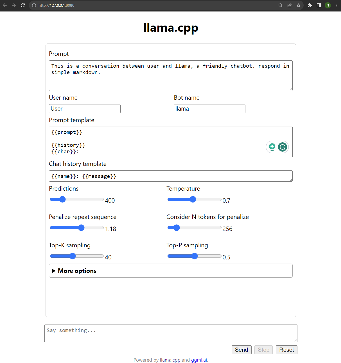Click the green lightbulb suggestion icon

272,147
